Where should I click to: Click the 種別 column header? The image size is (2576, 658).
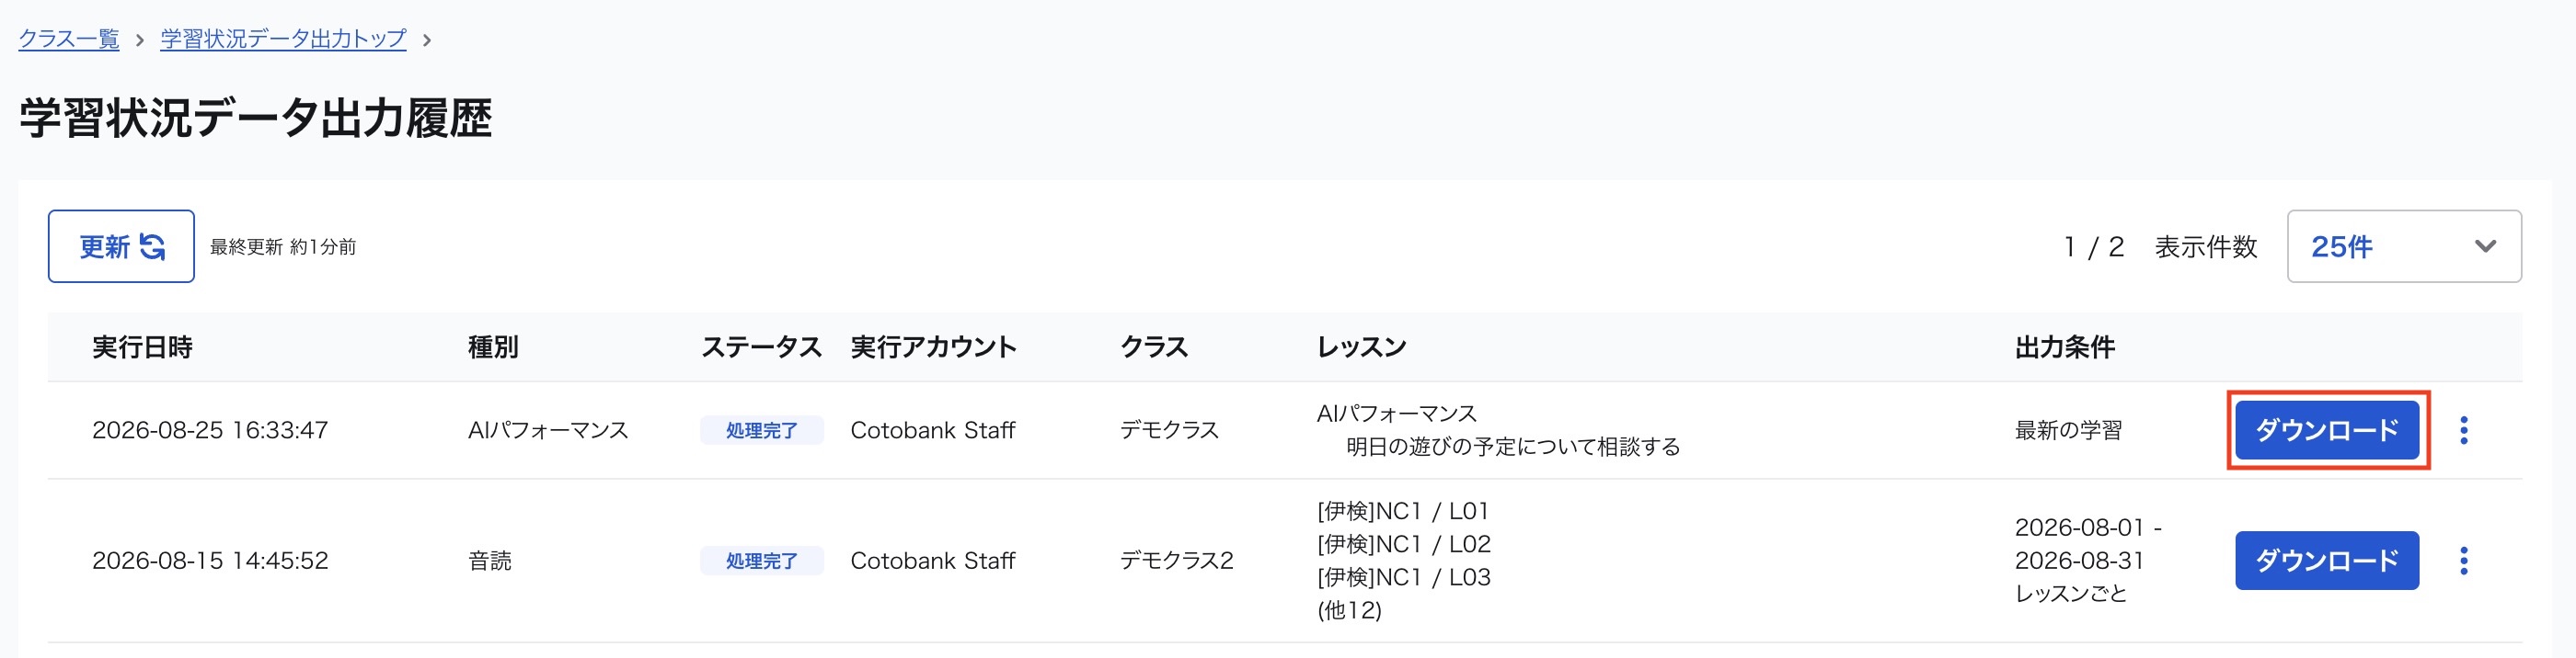[x=493, y=347]
